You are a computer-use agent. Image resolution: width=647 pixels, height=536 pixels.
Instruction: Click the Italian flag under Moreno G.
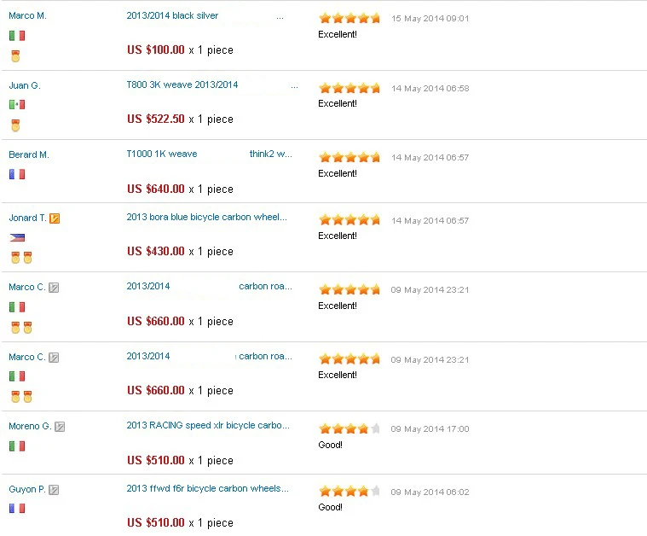(17, 446)
